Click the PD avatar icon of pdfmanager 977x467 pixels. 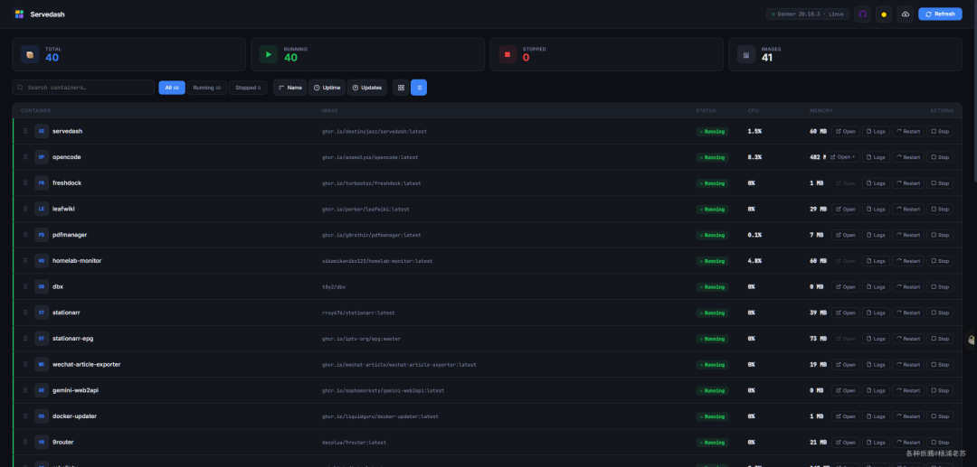pyautogui.click(x=41, y=235)
